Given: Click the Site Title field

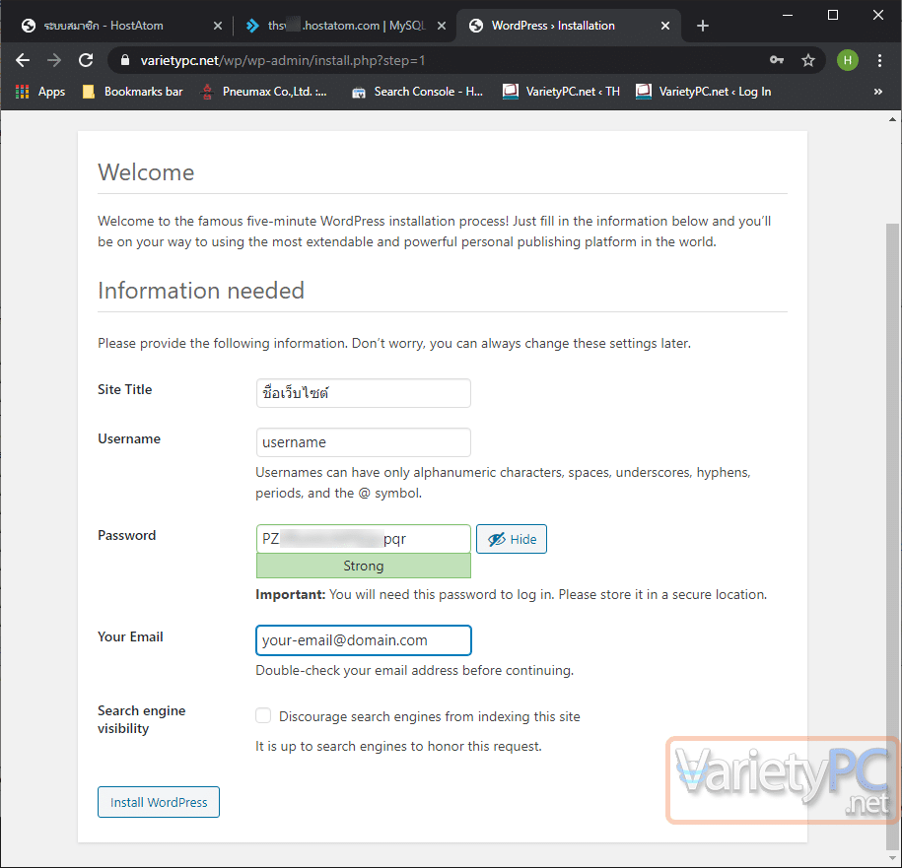Looking at the screenshot, I should tap(364, 393).
